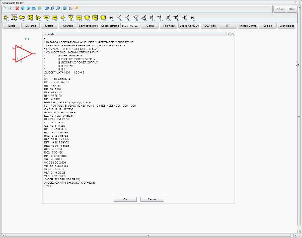Open the Switches component tab

(x=30, y=26)
